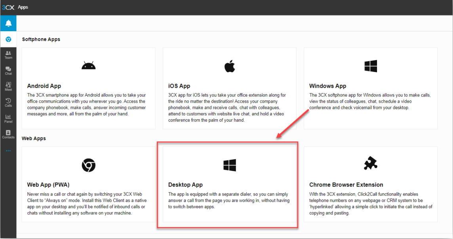Expand the three-dots more menu in sidebar

tap(8, 151)
